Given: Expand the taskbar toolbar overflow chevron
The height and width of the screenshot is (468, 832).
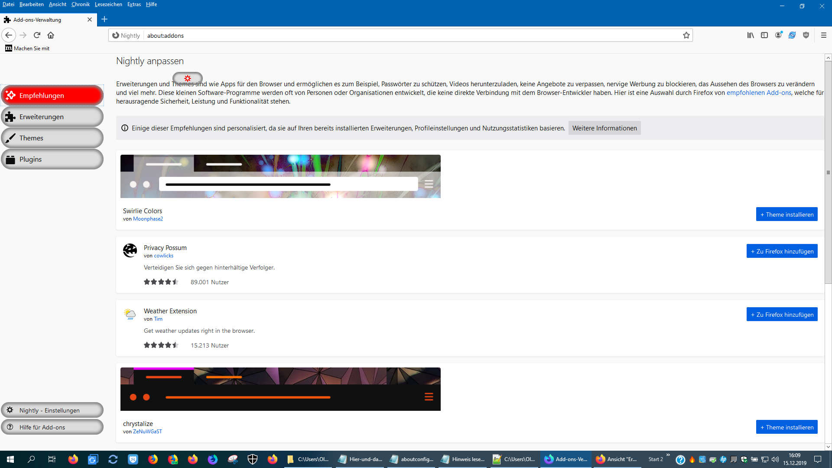Looking at the screenshot, I should [668, 455].
